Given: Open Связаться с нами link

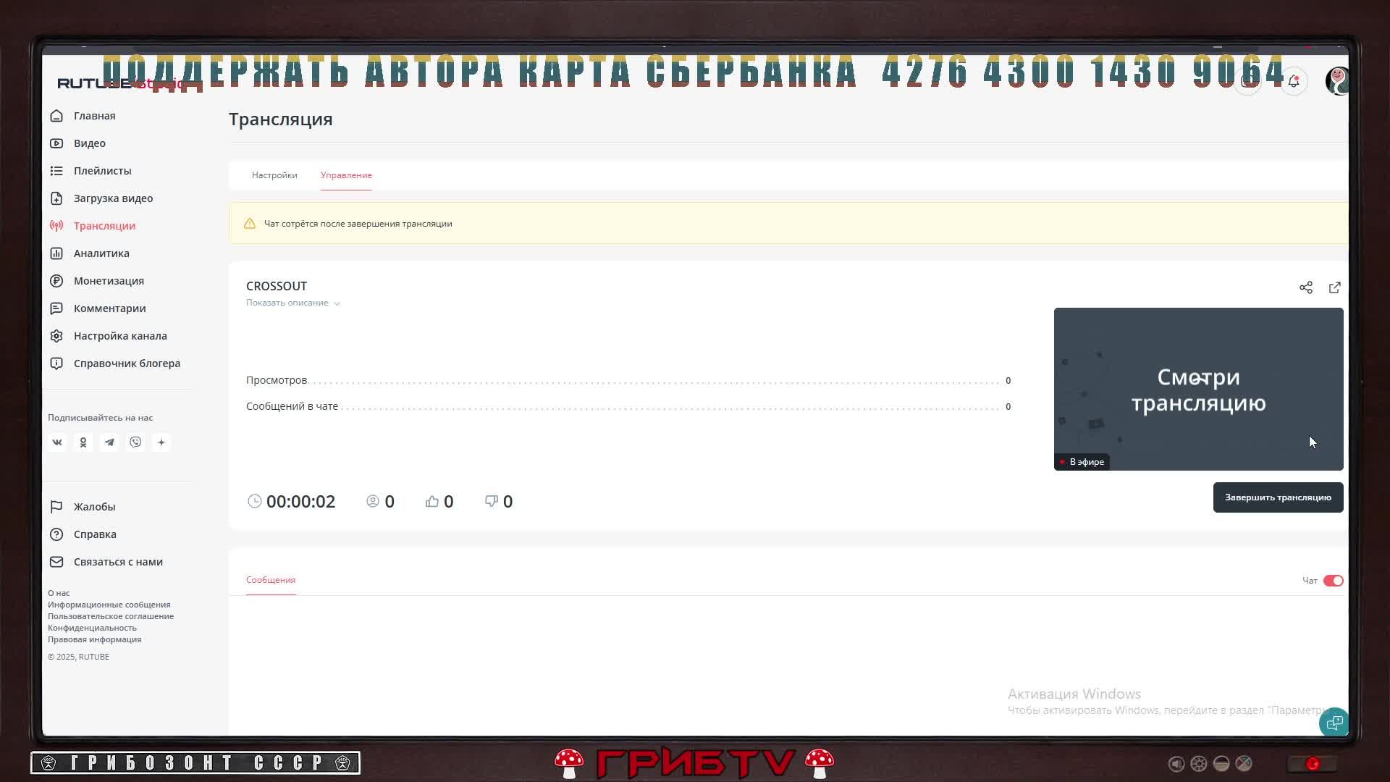Looking at the screenshot, I should pos(118,562).
